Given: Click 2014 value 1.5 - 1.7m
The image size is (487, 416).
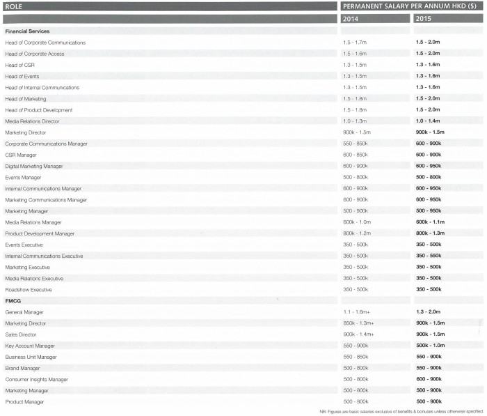Looking at the screenshot, I should [355, 43].
